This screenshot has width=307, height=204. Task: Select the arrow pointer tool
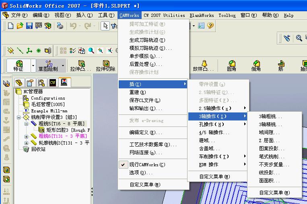click(x=105, y=26)
